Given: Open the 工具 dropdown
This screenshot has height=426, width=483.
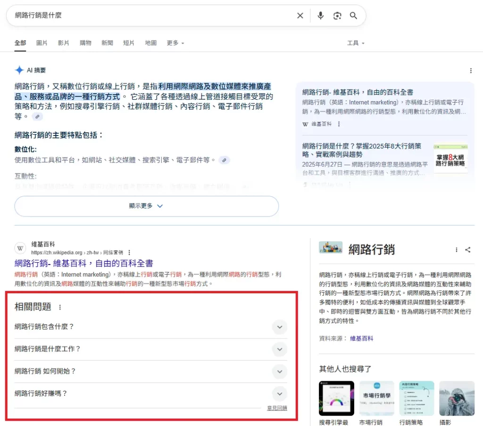Looking at the screenshot, I should coord(356,43).
